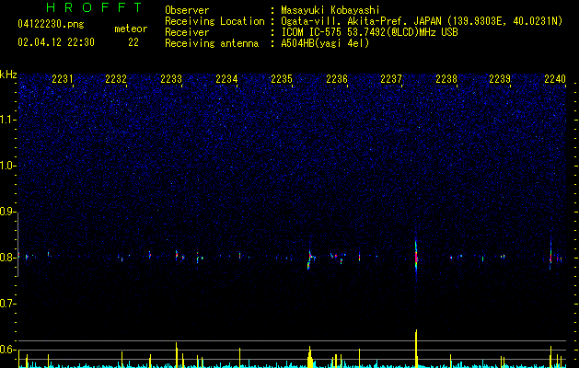Click the 2237 time marker
The height and width of the screenshot is (368, 579).
[391, 78]
